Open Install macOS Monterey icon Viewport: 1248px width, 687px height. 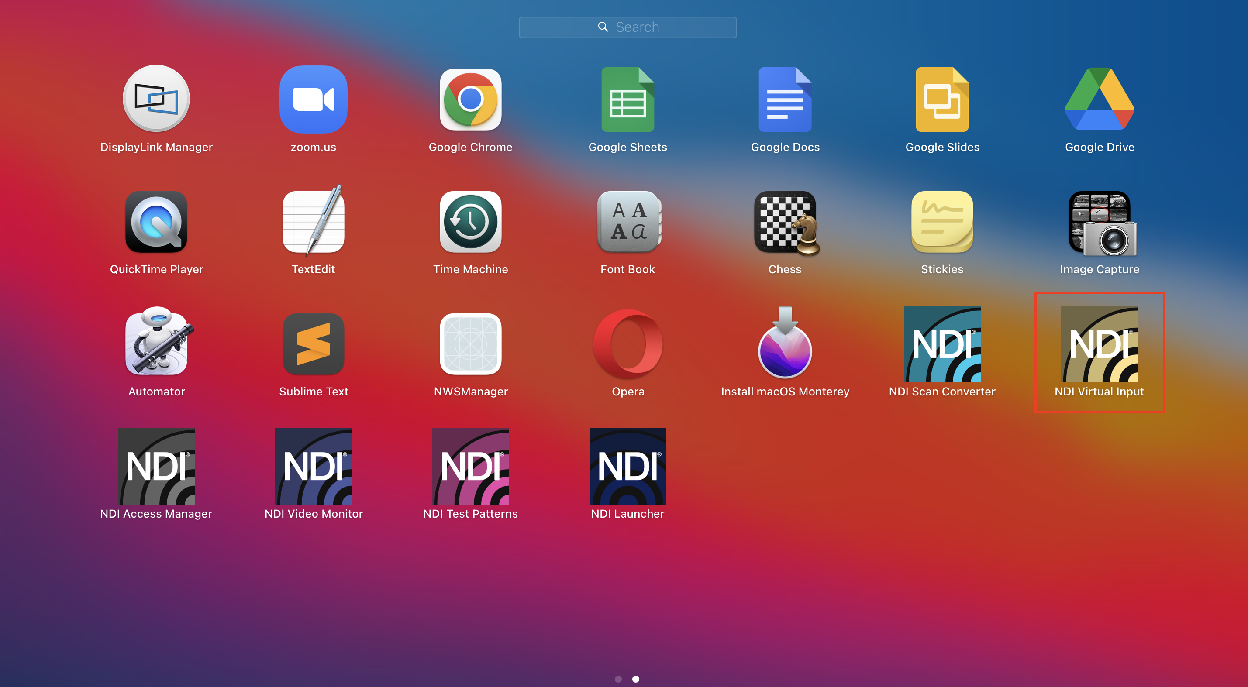pyautogui.click(x=785, y=342)
